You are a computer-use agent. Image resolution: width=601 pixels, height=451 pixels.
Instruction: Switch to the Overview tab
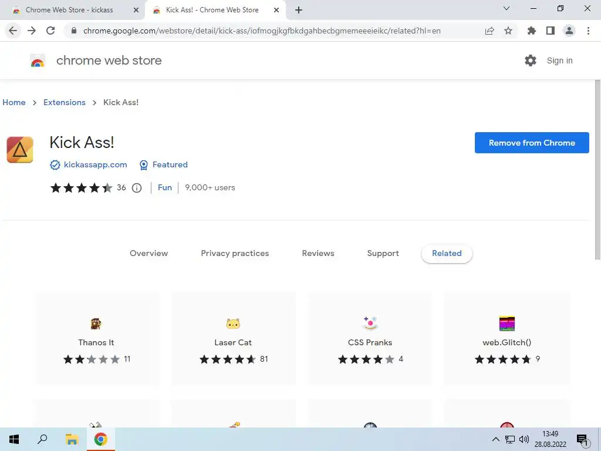click(x=148, y=254)
